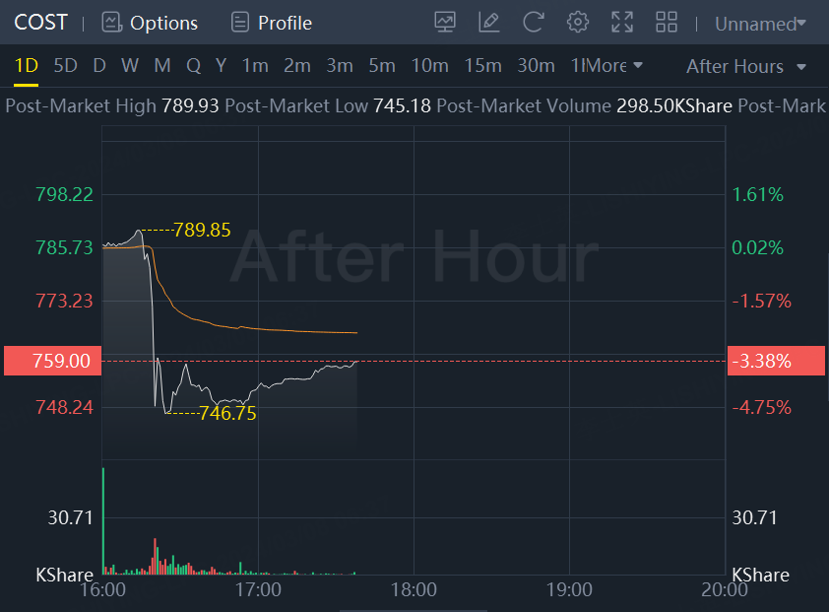The width and height of the screenshot is (829, 612).
Task: Click the 789.85 high price marker
Action: click(202, 231)
